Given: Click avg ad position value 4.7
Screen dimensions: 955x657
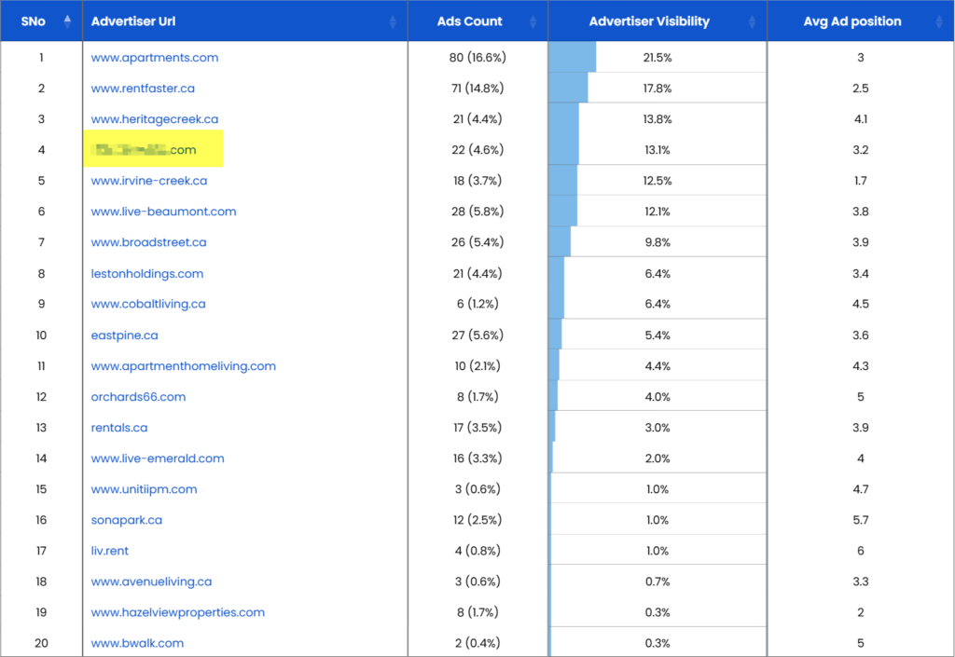Looking at the screenshot, I should (861, 489).
